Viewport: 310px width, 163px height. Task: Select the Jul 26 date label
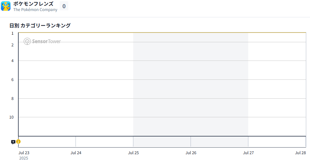point(191,153)
